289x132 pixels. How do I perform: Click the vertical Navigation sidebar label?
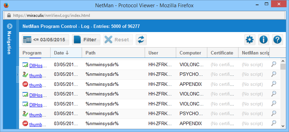pos(9,43)
